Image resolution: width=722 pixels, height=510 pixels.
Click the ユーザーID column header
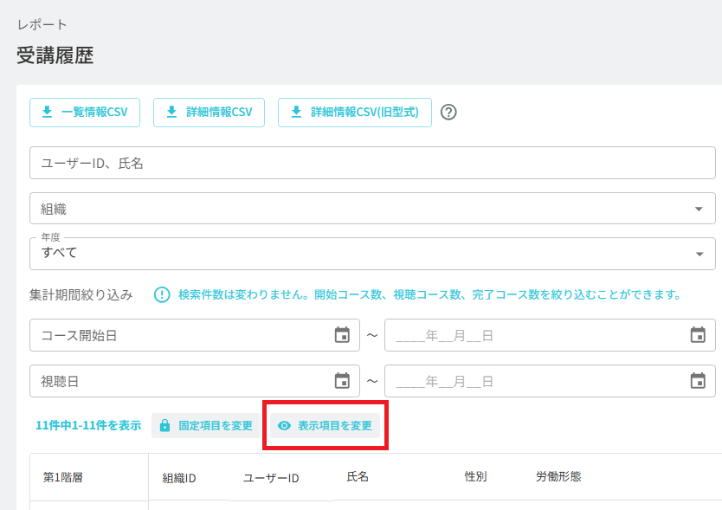(271, 478)
